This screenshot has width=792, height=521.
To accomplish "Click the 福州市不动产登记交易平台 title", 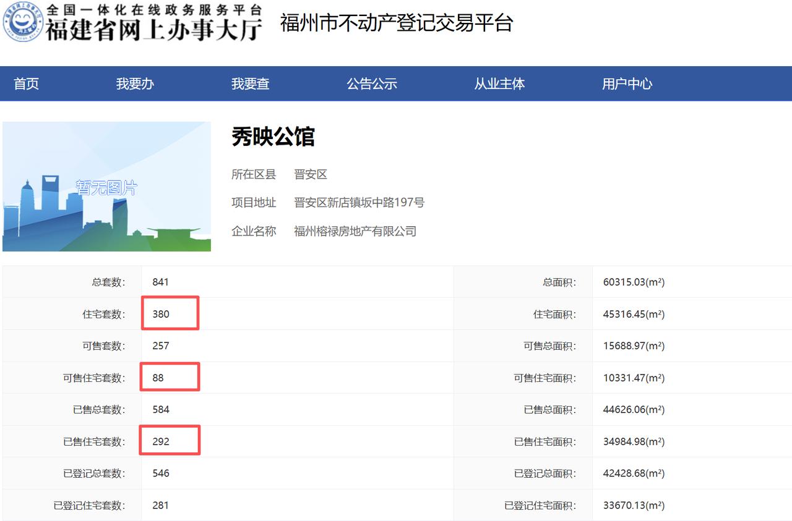I will pos(397,23).
